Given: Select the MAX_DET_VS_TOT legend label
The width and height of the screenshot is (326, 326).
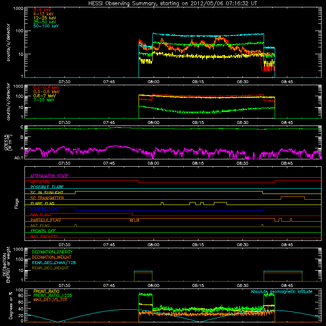Looking at the screenshot, I should click(x=50, y=300).
